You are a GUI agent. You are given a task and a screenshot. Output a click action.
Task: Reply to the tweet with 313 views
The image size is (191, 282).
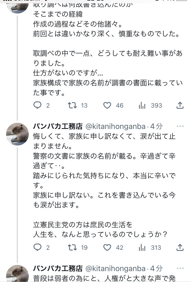37,247
